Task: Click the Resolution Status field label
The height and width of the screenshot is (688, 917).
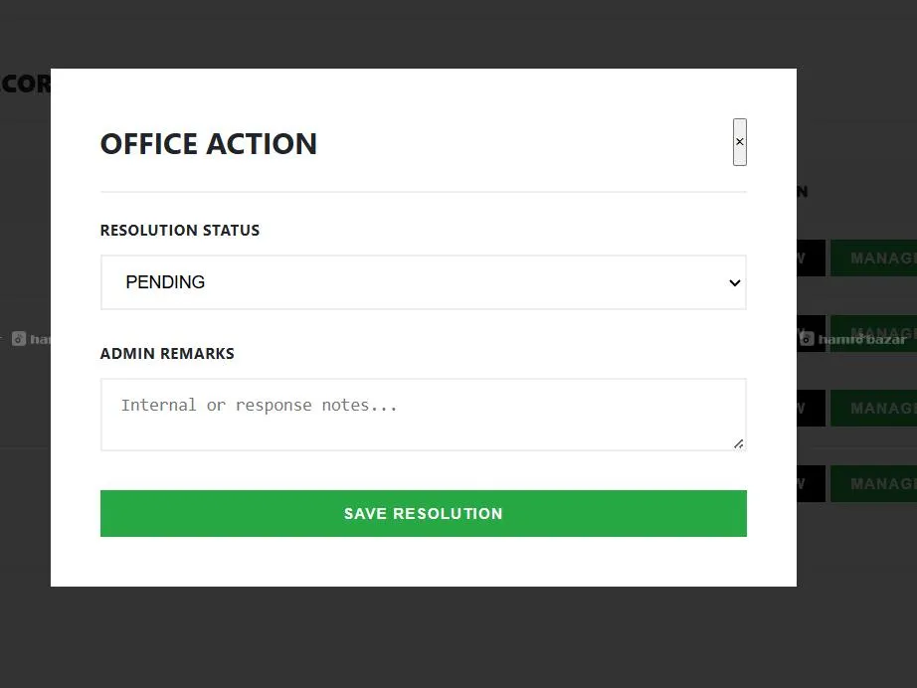Action: tap(180, 231)
